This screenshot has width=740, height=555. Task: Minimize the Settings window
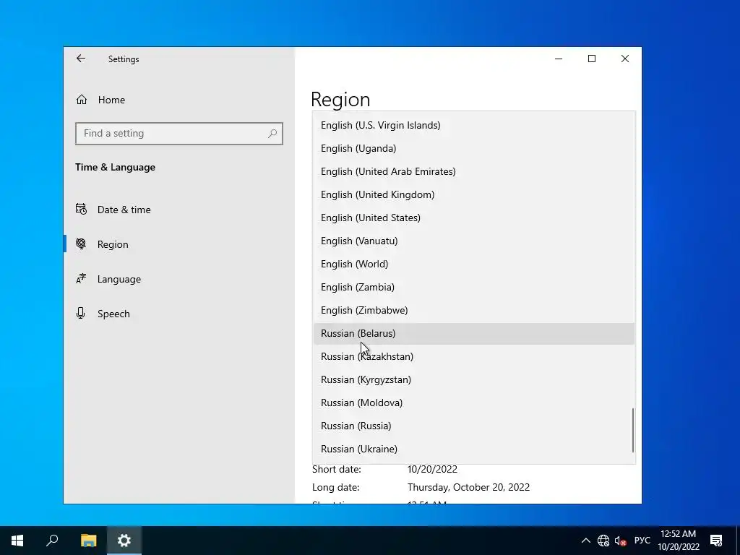click(559, 59)
